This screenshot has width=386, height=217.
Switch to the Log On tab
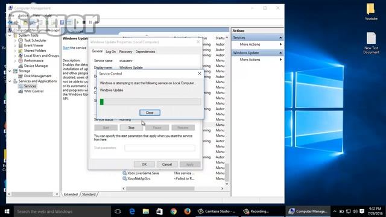pos(110,52)
